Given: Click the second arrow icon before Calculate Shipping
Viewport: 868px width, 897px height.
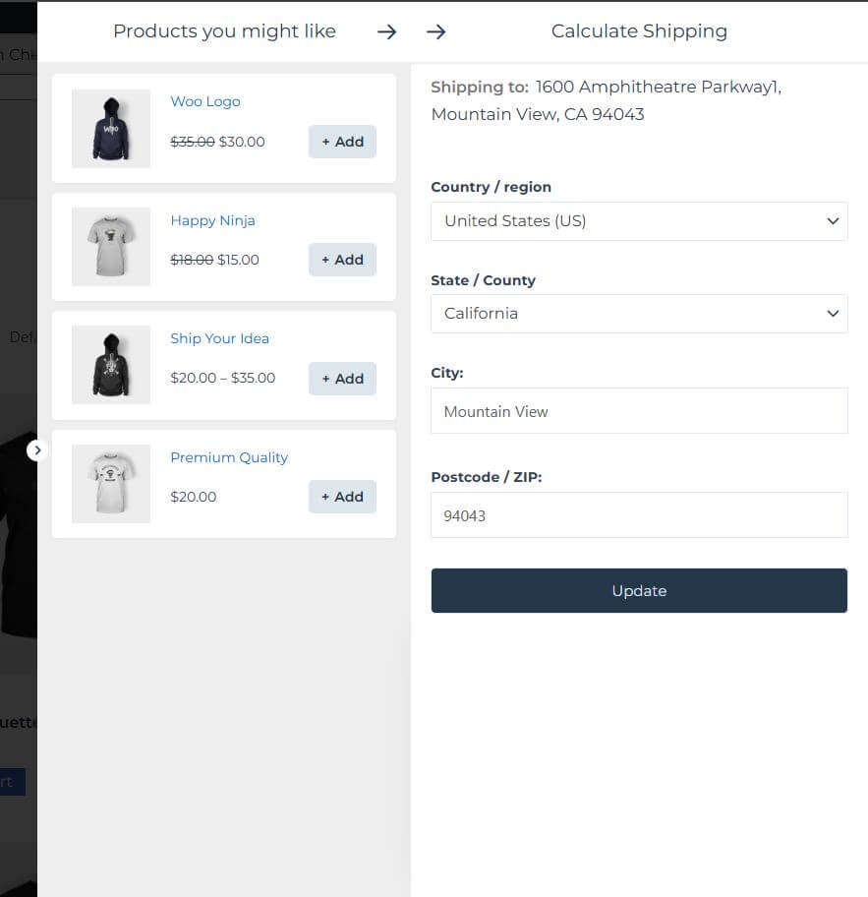Looking at the screenshot, I should pyautogui.click(x=436, y=31).
